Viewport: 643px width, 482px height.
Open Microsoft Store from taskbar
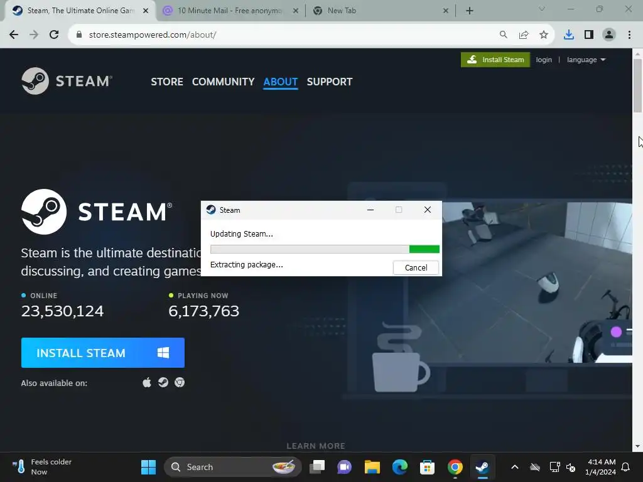427,467
